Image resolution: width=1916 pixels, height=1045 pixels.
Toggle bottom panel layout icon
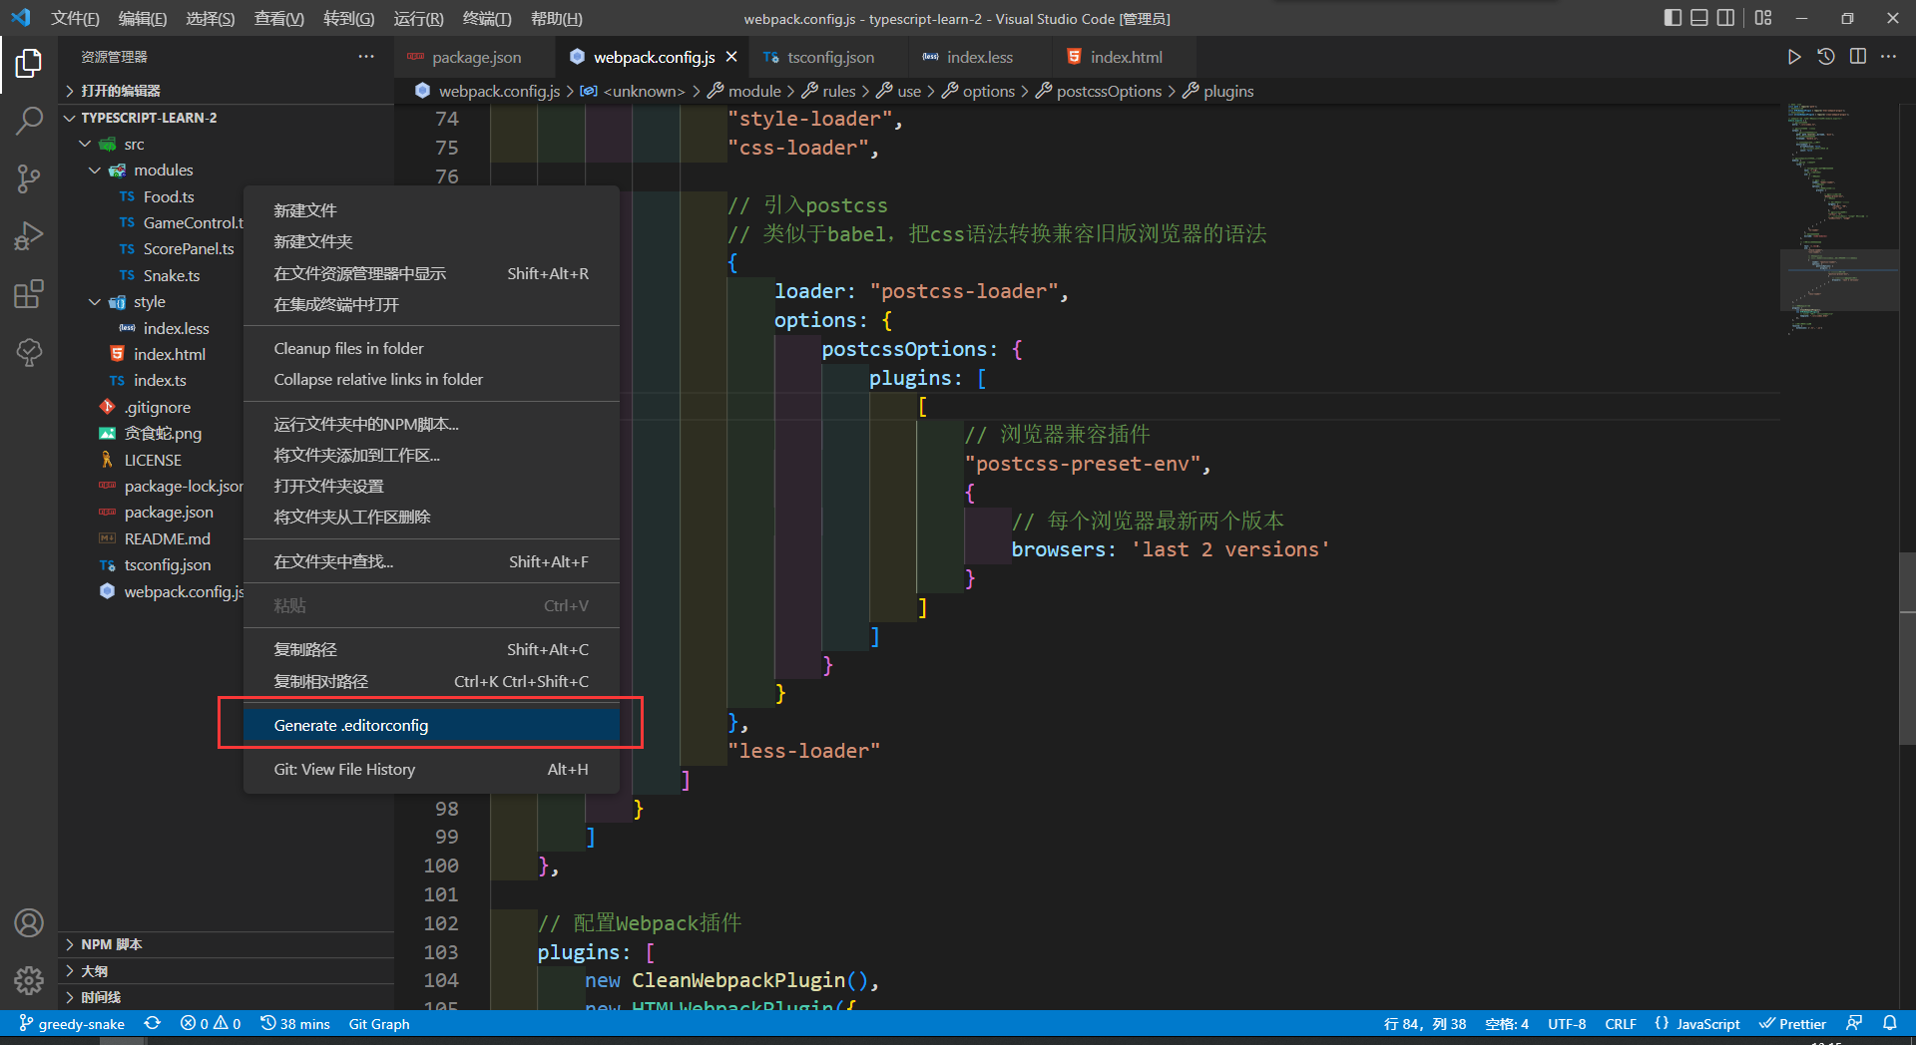click(x=1699, y=18)
